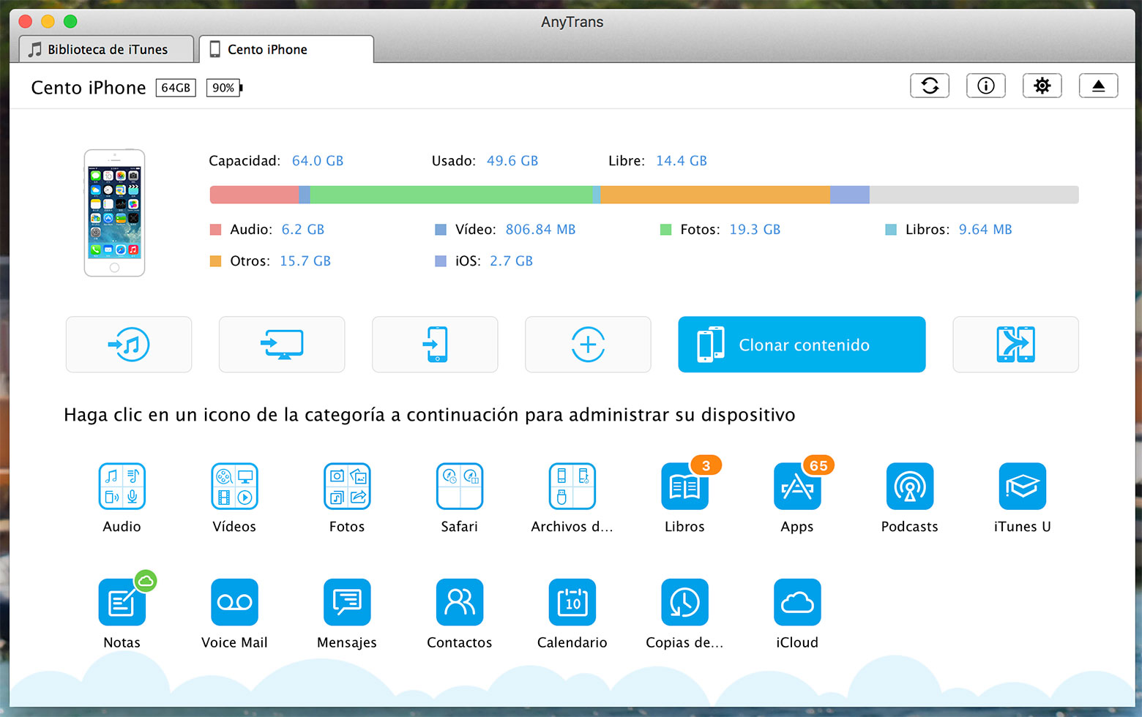Click the Cento iPhone device name heading
Image resolution: width=1142 pixels, height=717 pixels.
(89, 88)
